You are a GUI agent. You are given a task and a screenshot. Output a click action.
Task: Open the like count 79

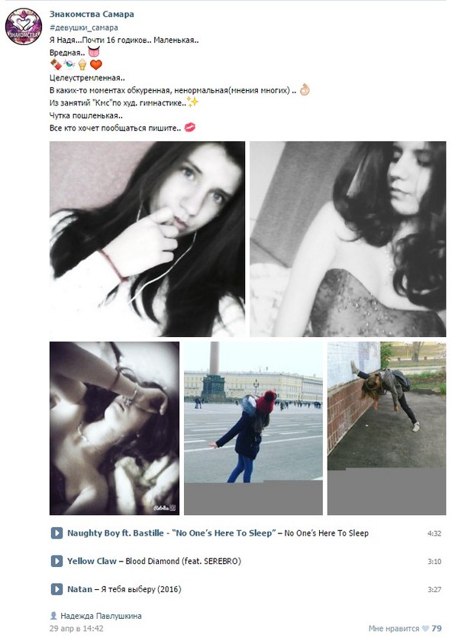click(x=437, y=629)
